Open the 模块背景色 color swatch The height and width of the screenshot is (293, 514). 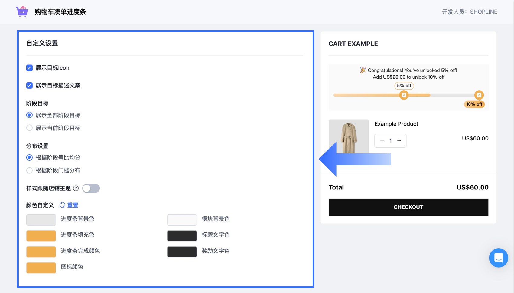tap(182, 220)
